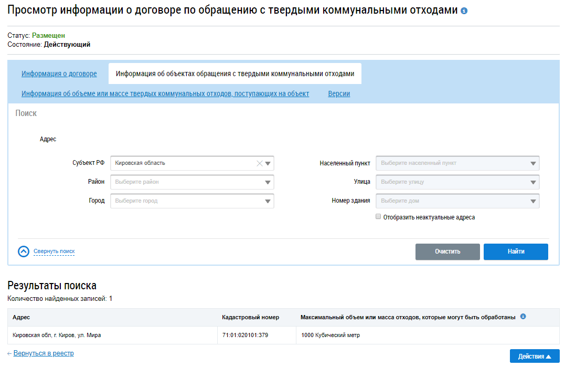The width and height of the screenshot is (565, 367).
Task: Open the Версии tab
Action: (339, 94)
